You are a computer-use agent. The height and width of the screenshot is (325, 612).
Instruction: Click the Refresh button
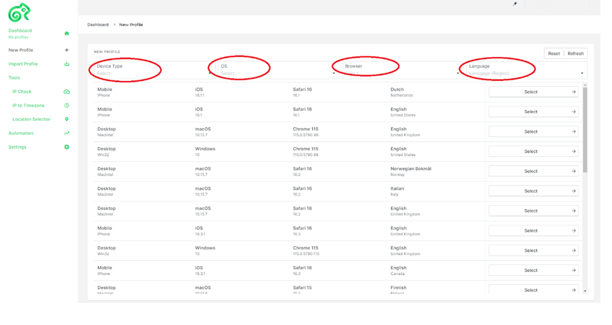tap(576, 54)
